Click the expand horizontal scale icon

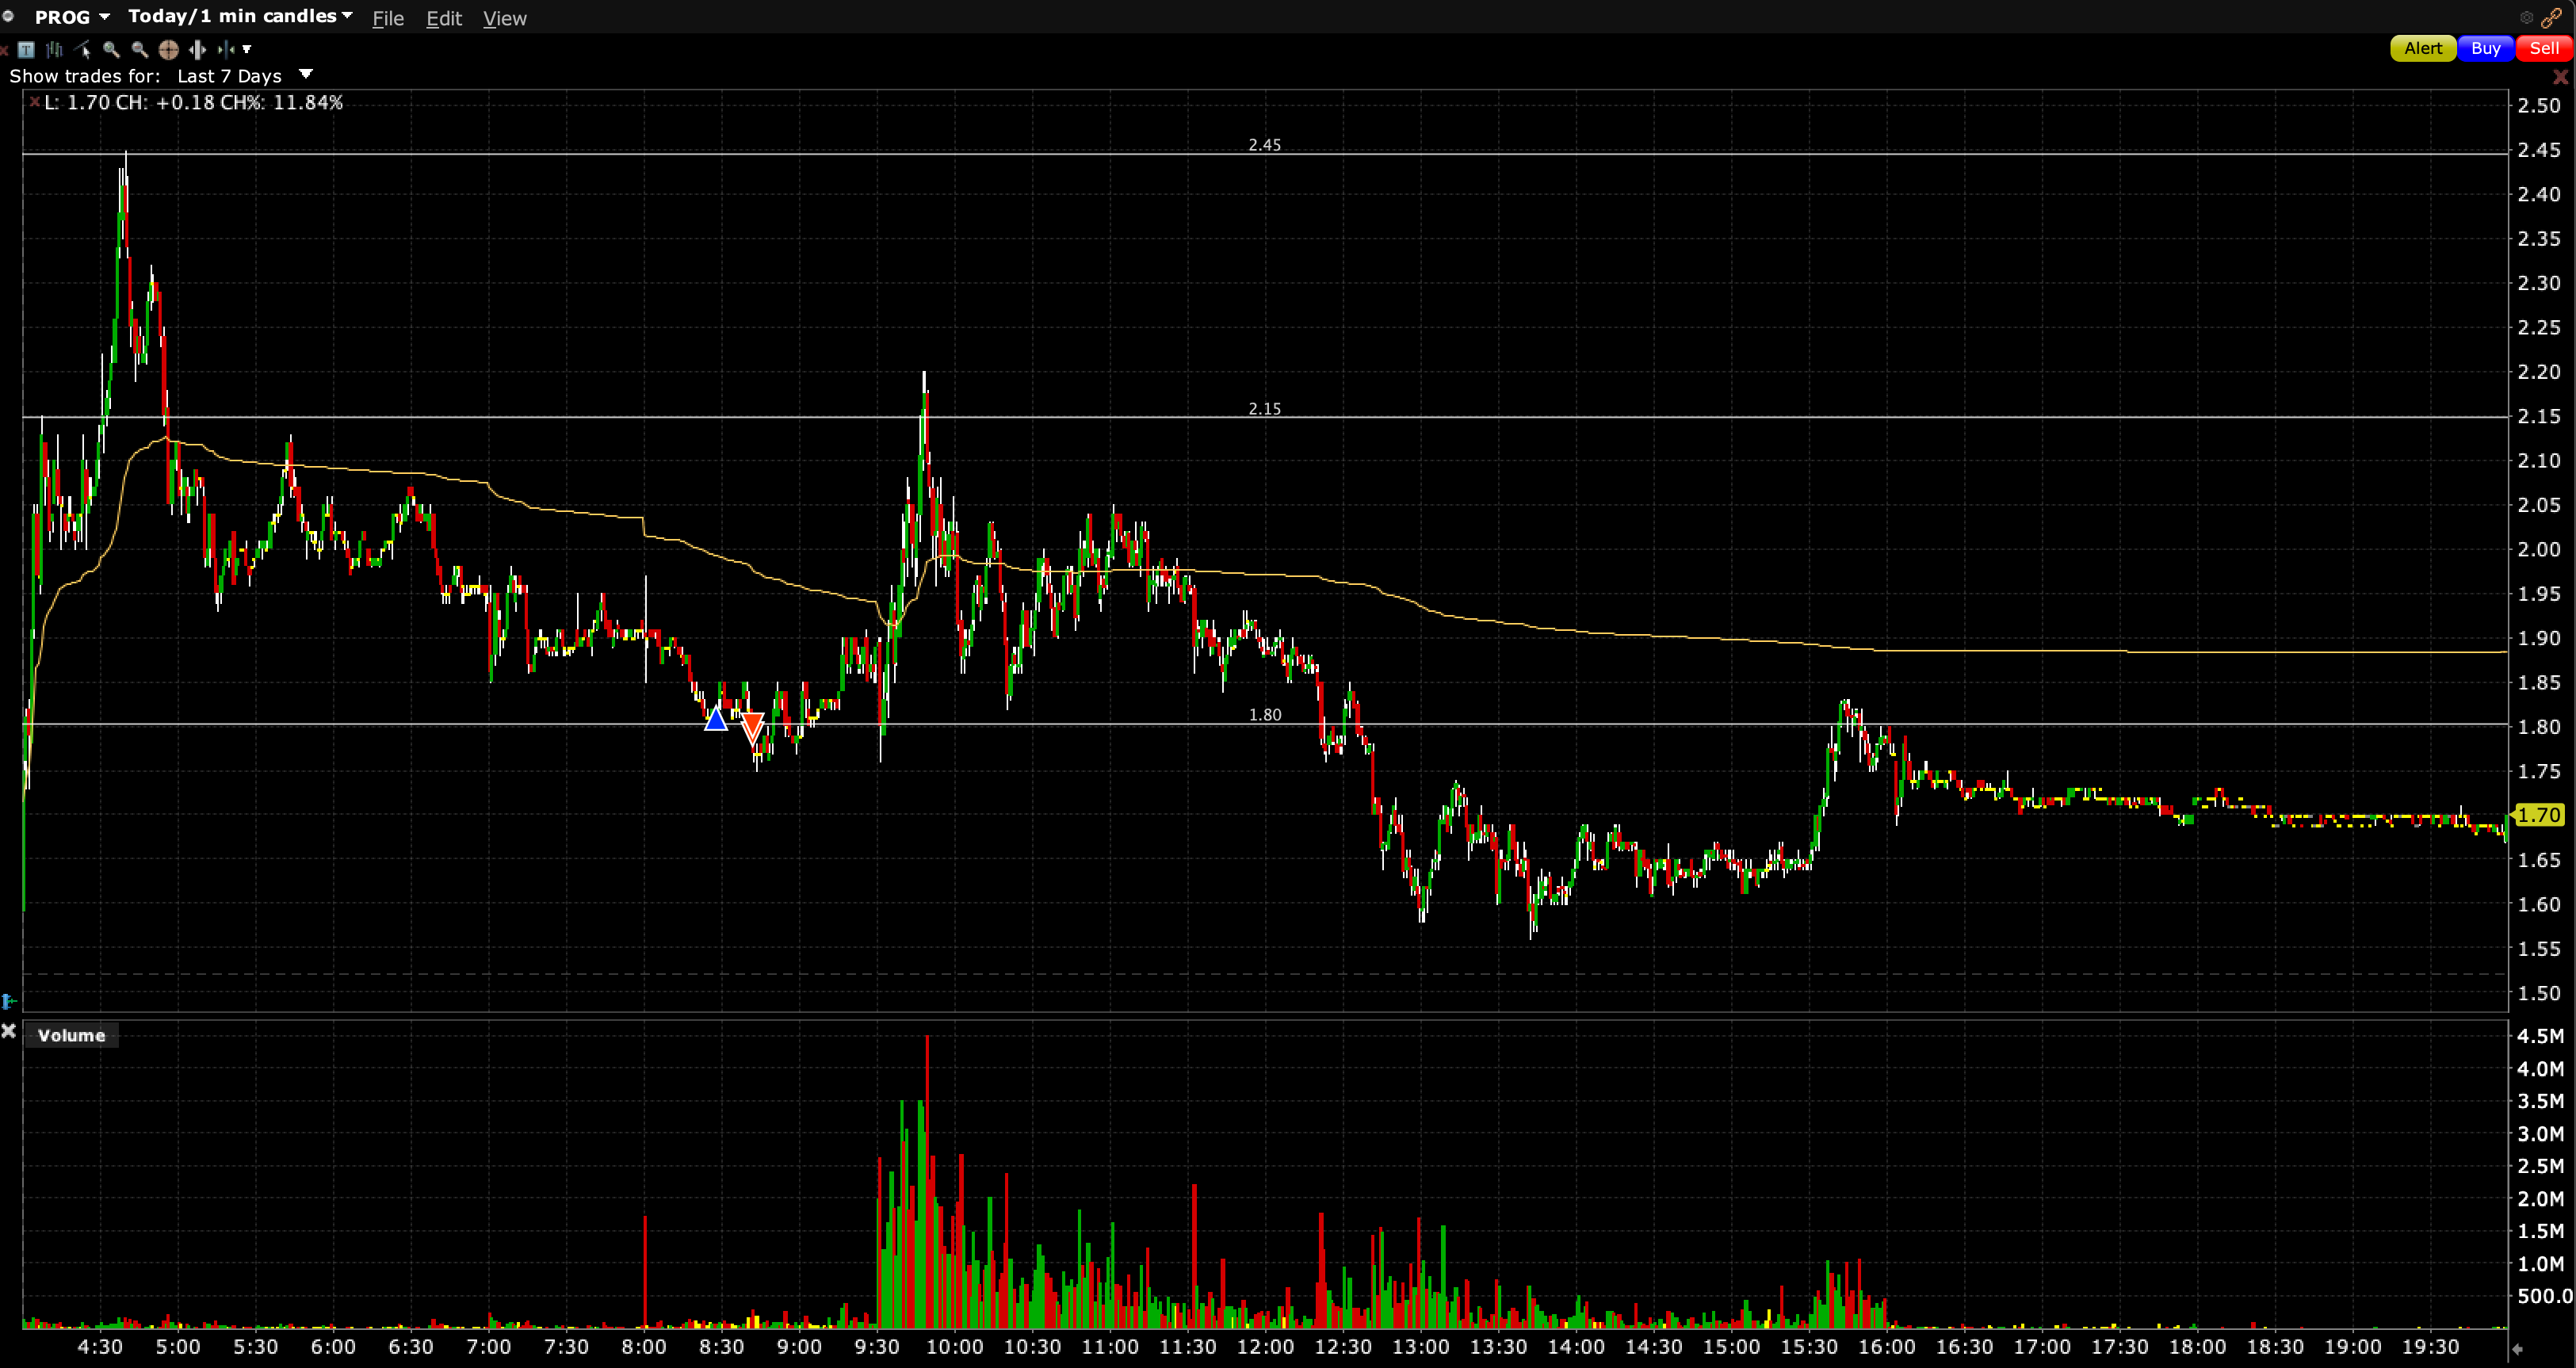(x=197, y=49)
